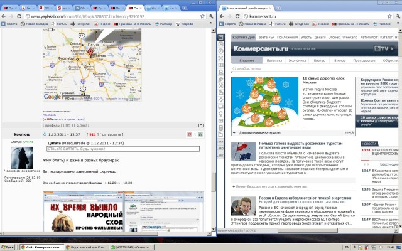This screenshot has height=251, width=402.
Task: Click the Ъ TV button in Kommersant header
Action: 384,48
